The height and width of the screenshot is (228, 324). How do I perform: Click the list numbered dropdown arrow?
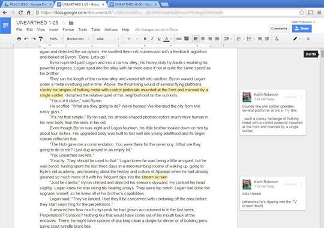244,39
